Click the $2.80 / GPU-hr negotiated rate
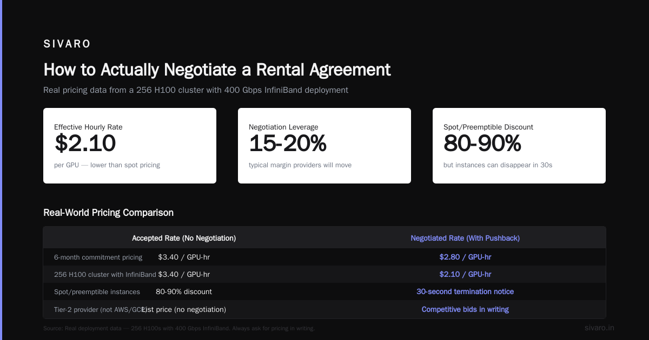The height and width of the screenshot is (340, 649). pos(465,257)
